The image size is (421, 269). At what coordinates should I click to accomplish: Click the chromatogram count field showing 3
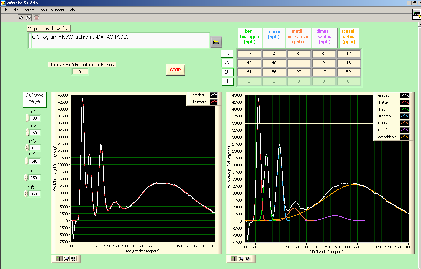pyautogui.click(x=80, y=71)
